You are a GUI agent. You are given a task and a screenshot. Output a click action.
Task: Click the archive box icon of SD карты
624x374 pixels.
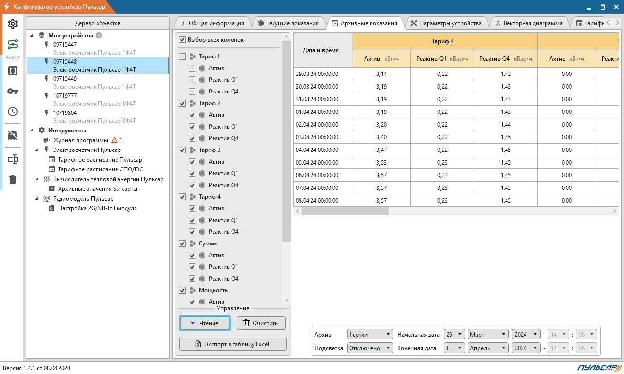coord(52,189)
